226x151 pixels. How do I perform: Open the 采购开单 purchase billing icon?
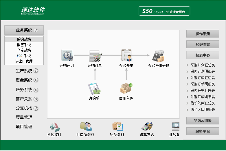click(126, 55)
